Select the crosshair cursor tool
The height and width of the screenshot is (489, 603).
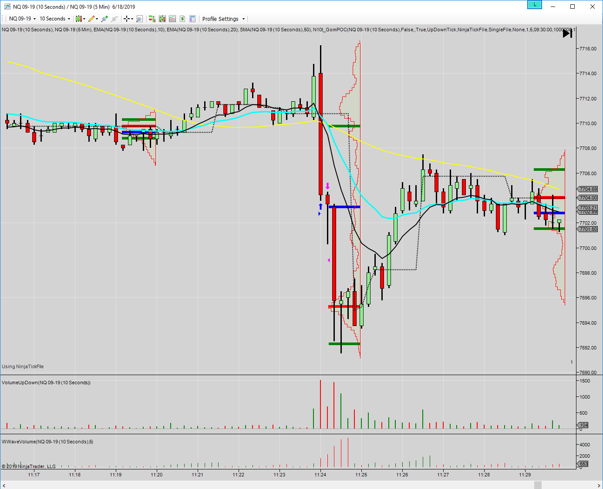127,19
